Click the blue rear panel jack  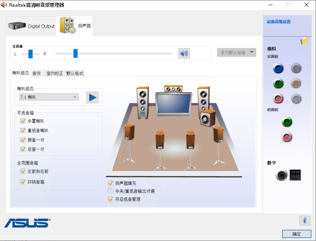278,68
